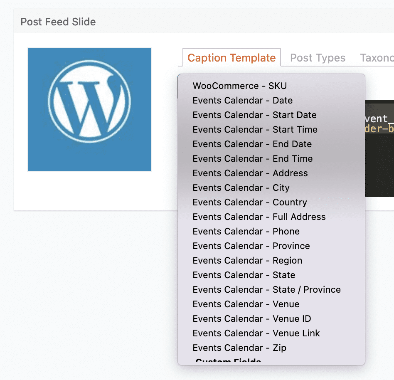Choose Events Calendar - Zip
The width and height of the screenshot is (394, 380).
[271, 348]
